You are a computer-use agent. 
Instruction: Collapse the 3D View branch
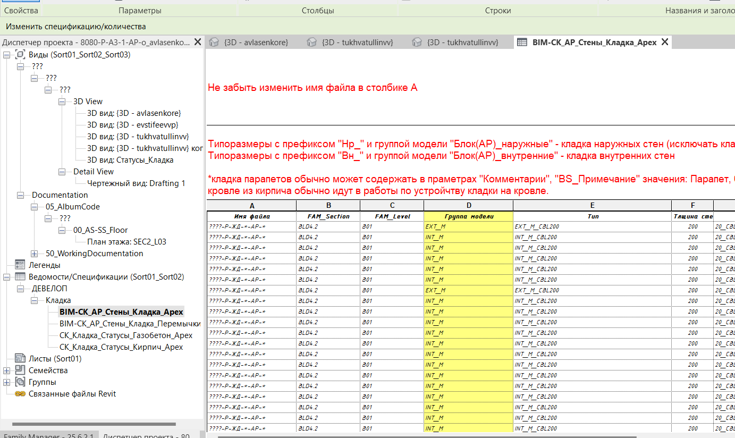pyautogui.click(x=62, y=102)
